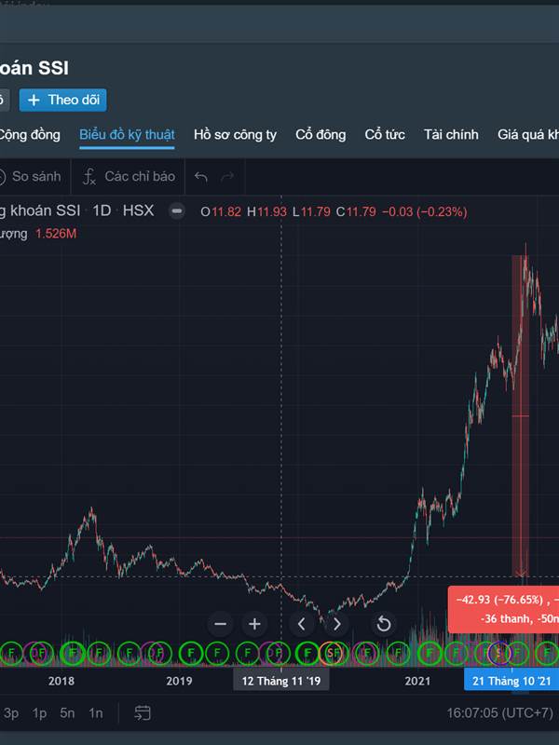Zoom in the chart with plus button
Screen dimensions: 559x745
254,624
